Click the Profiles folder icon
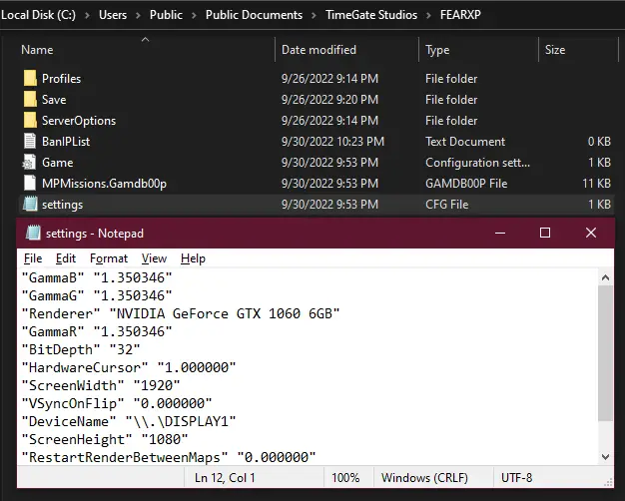This screenshot has height=501, width=625. [x=30, y=79]
